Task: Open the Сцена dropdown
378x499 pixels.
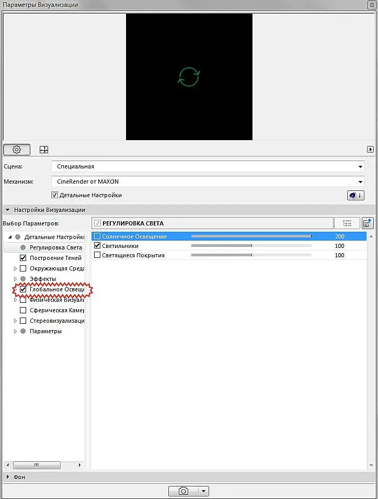Action: [208, 166]
